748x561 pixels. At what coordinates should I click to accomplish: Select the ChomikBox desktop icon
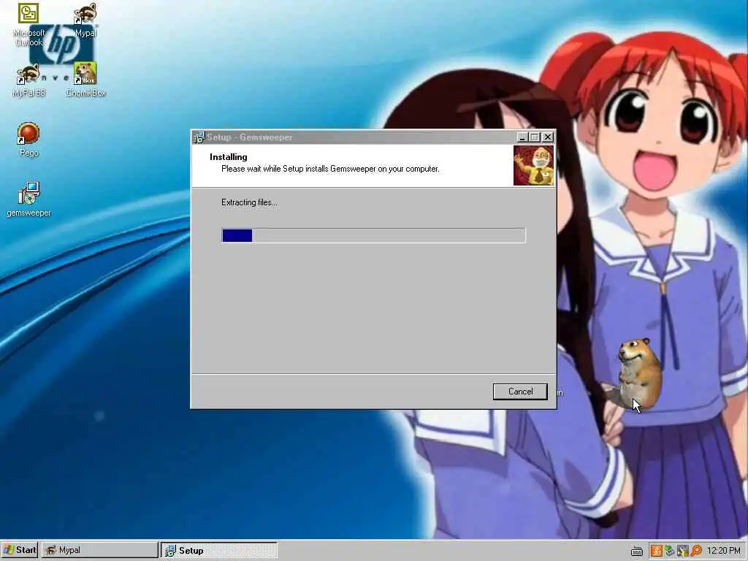pyautogui.click(x=85, y=80)
